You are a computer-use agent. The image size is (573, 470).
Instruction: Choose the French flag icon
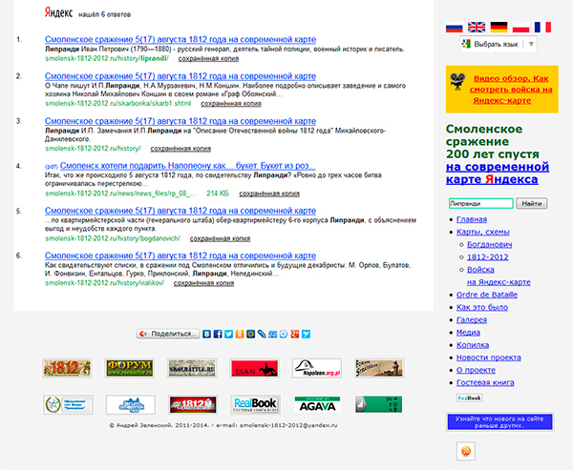[x=544, y=27]
